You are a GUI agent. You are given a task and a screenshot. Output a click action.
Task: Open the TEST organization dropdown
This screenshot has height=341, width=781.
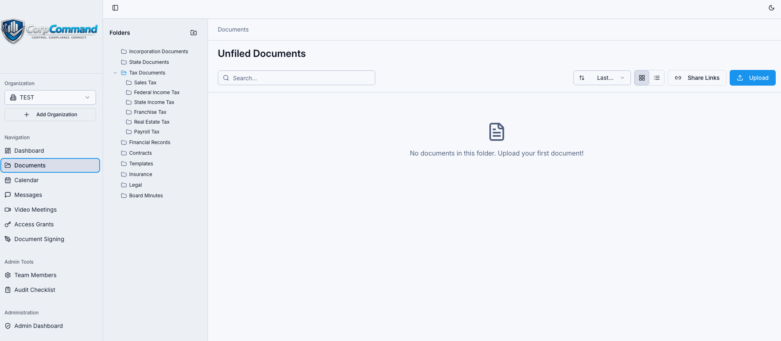click(x=50, y=97)
